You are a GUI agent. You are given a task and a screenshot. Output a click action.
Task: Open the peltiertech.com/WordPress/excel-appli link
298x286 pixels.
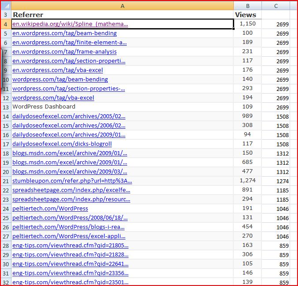coord(69,236)
